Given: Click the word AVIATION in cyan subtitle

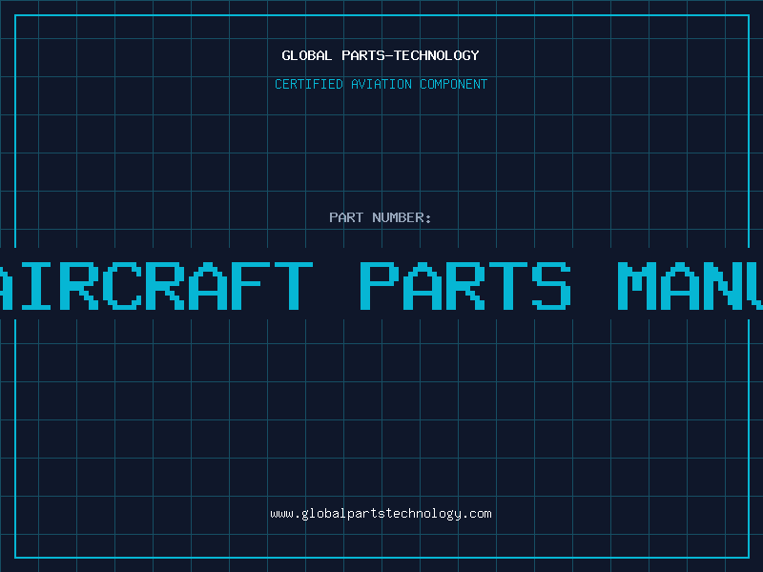Looking at the screenshot, I should 381,84.
